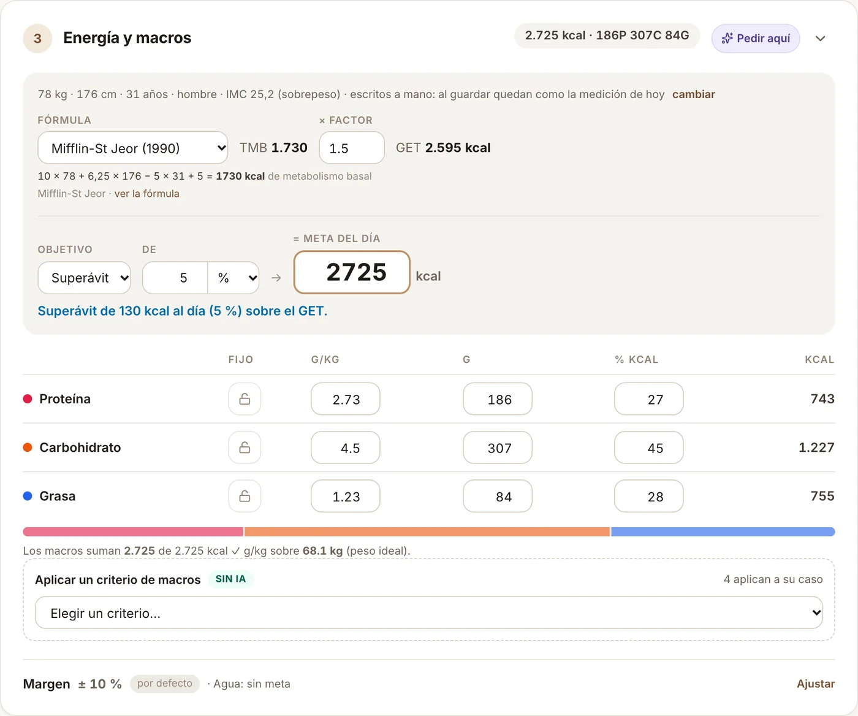
Task: Open the Elegir un criterio dropdown
Action: 429,612
